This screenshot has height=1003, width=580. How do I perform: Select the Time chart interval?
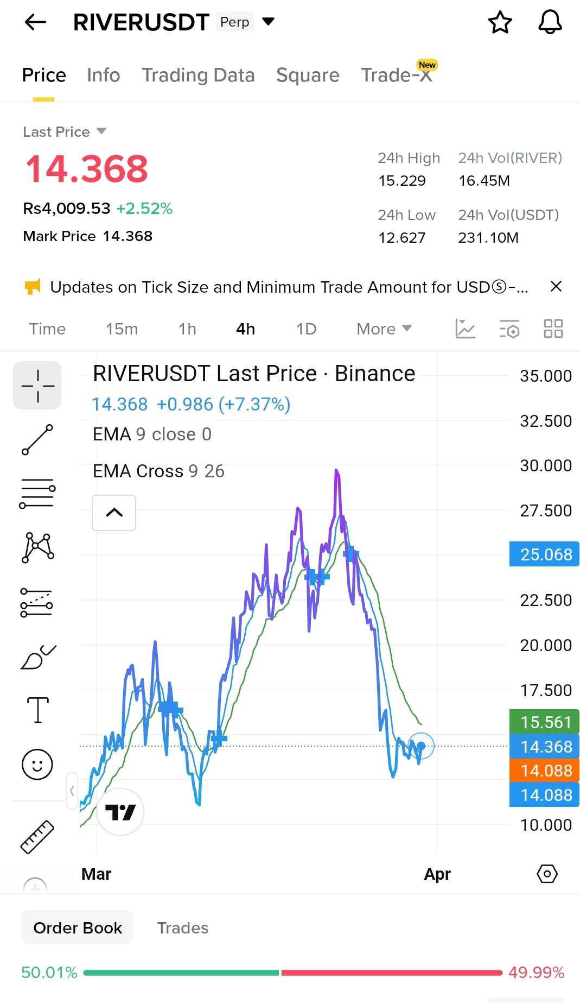click(47, 329)
